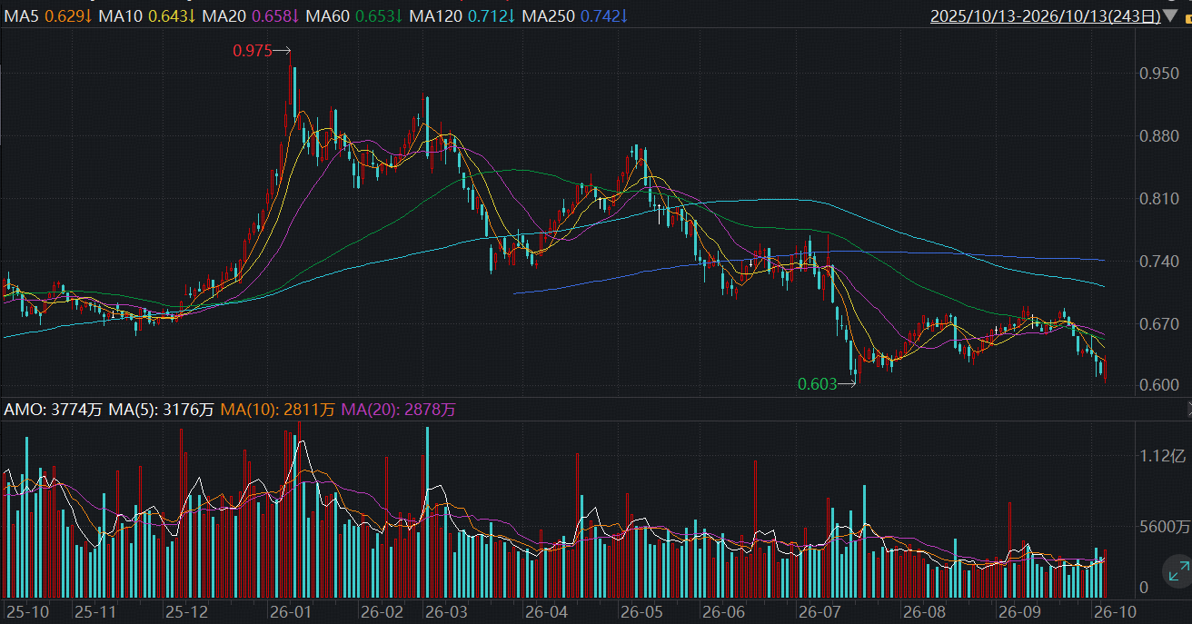
Task: Click the 2025/10/13-2026/10/13 date range link
Action: tap(1045, 16)
